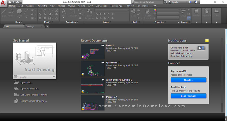Click the Table tool in Annotation panel
227x121 pixels.
pos(80,18)
